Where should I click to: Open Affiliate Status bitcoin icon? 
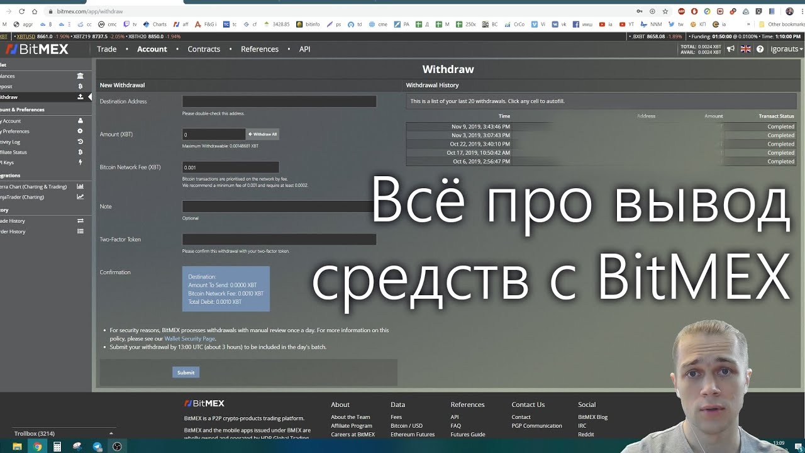(x=80, y=152)
